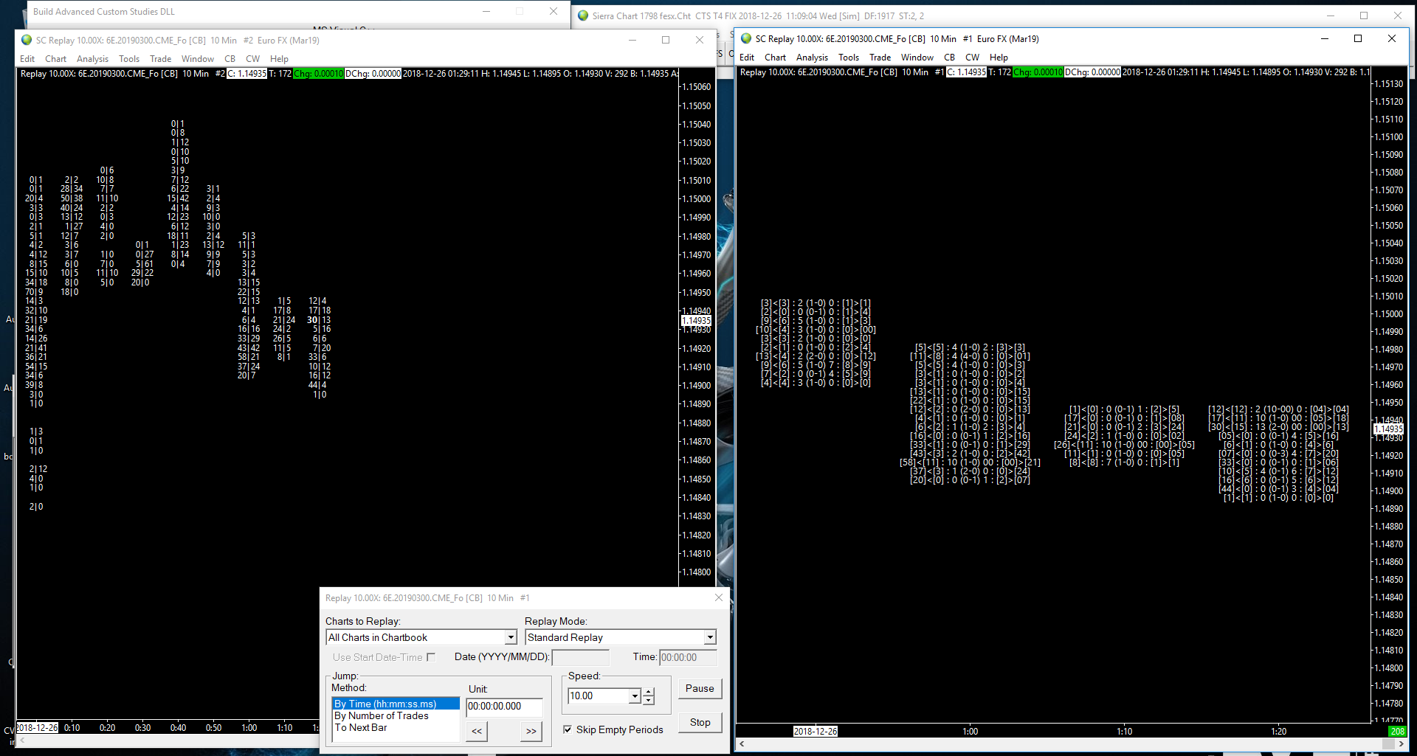Stop the chart replay
Viewport: 1417px width, 756px height.
700,722
